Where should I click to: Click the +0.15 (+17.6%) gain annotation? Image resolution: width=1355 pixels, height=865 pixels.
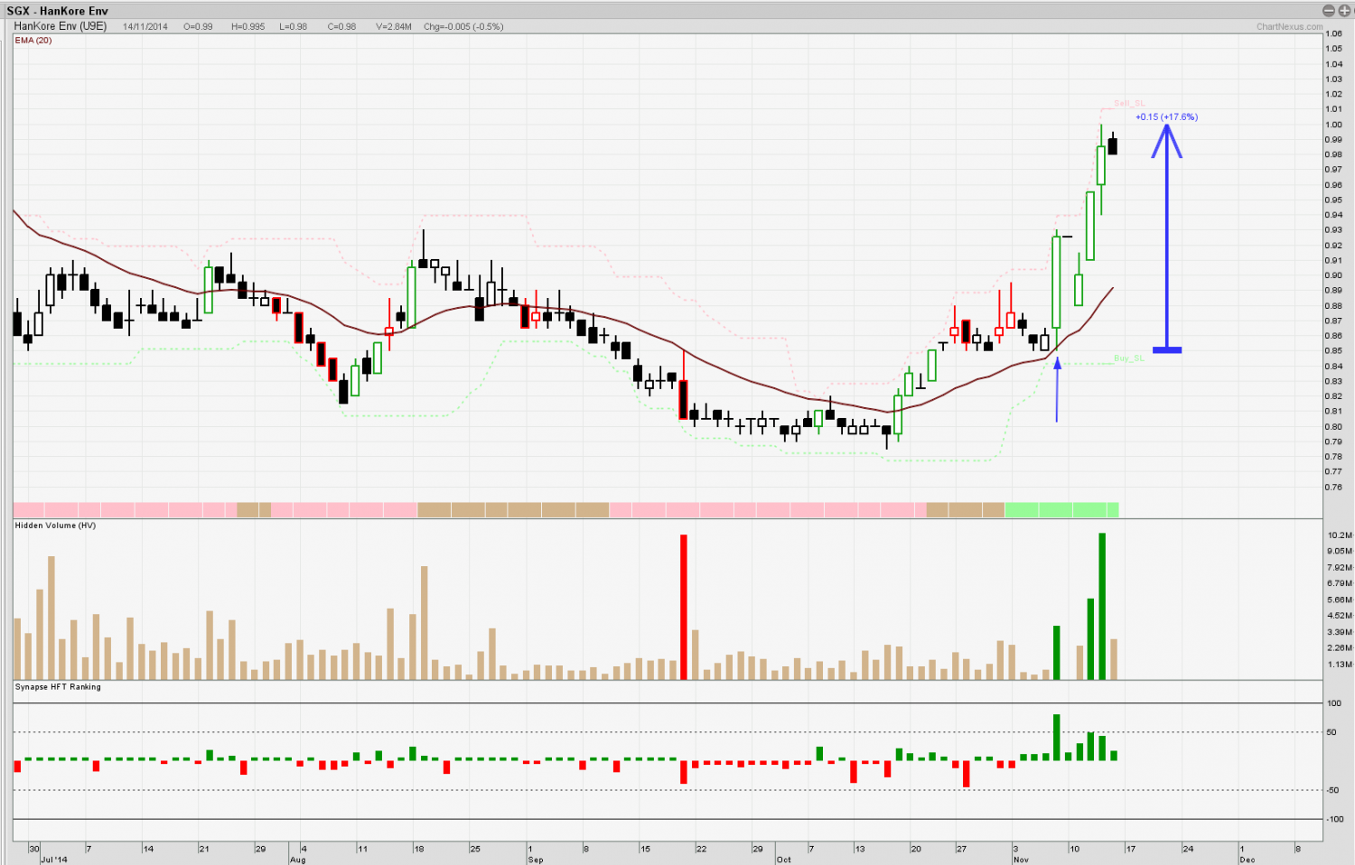click(x=1166, y=117)
